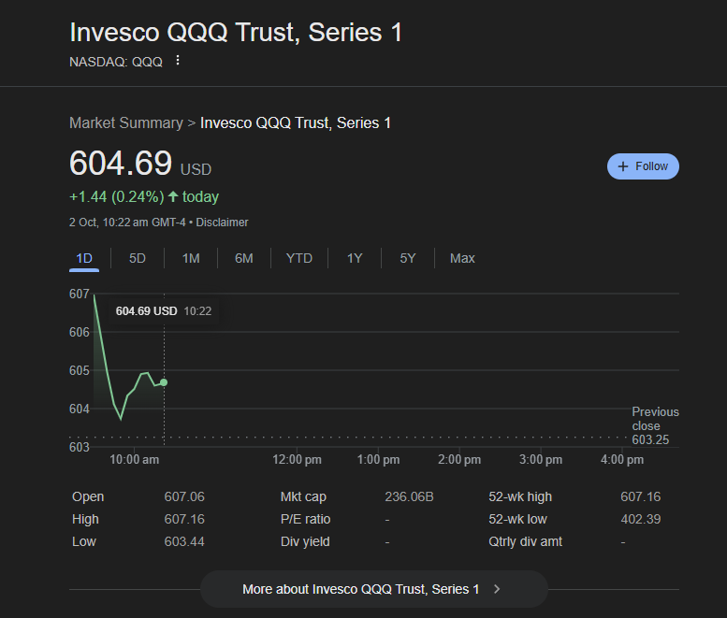Click the Div yield label
The width and height of the screenshot is (727, 618).
305,541
